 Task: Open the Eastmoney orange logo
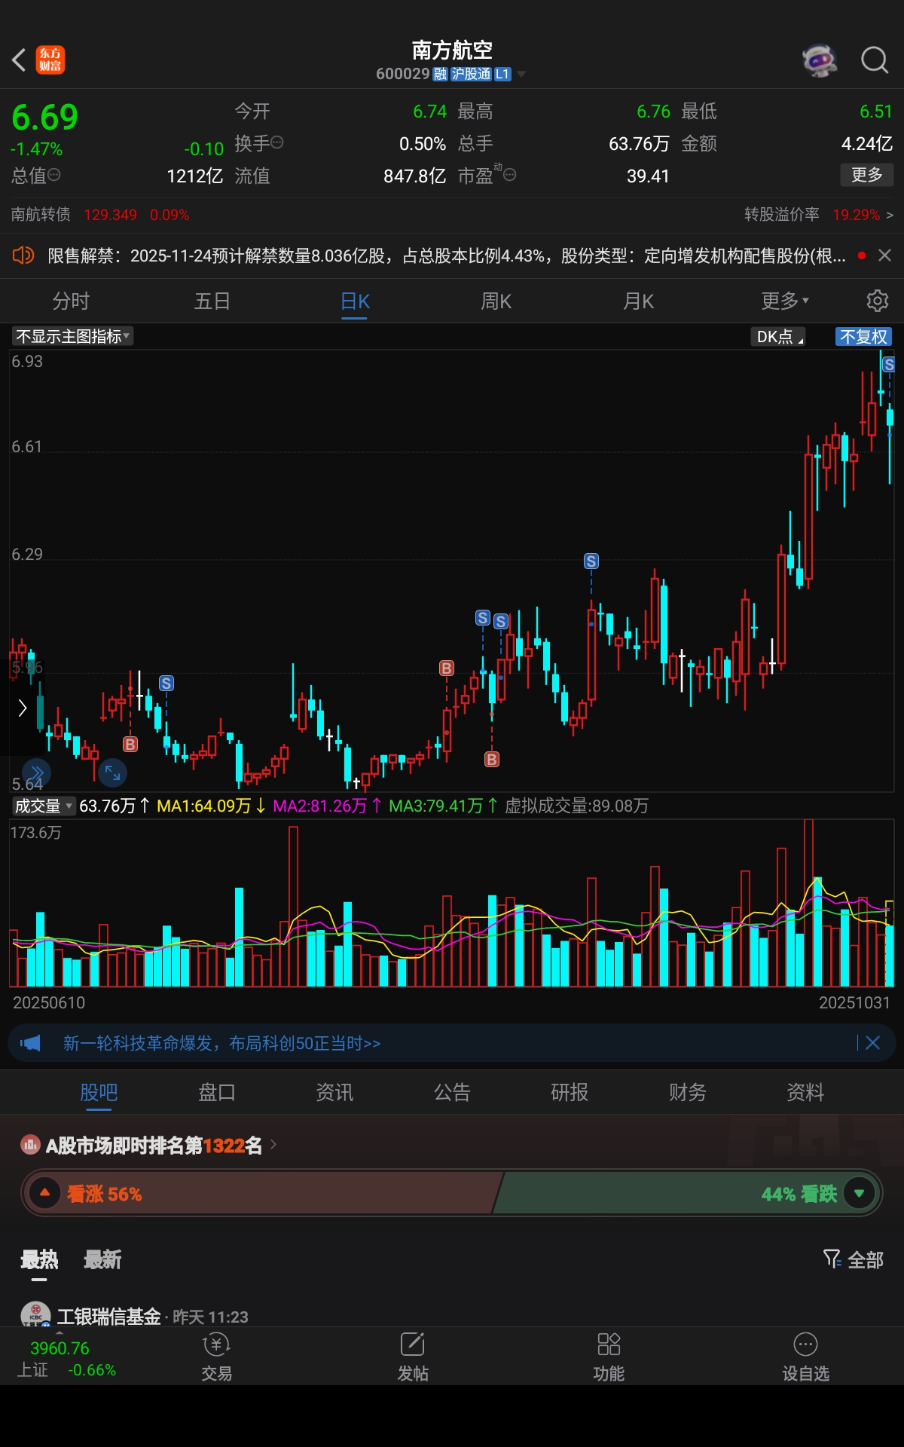click(x=50, y=60)
